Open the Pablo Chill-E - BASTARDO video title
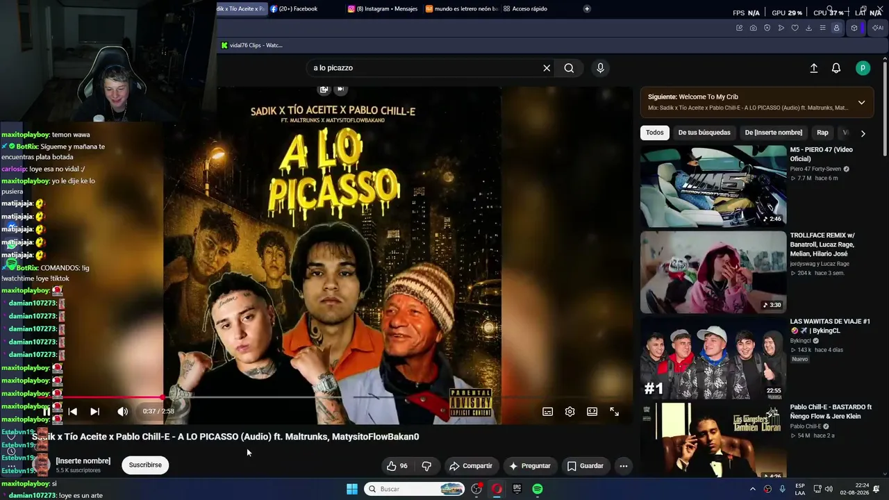This screenshot has width=889, height=500. [831, 412]
